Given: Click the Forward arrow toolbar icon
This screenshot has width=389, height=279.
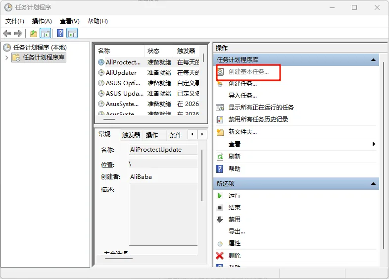Looking at the screenshot, I should 18,33.
